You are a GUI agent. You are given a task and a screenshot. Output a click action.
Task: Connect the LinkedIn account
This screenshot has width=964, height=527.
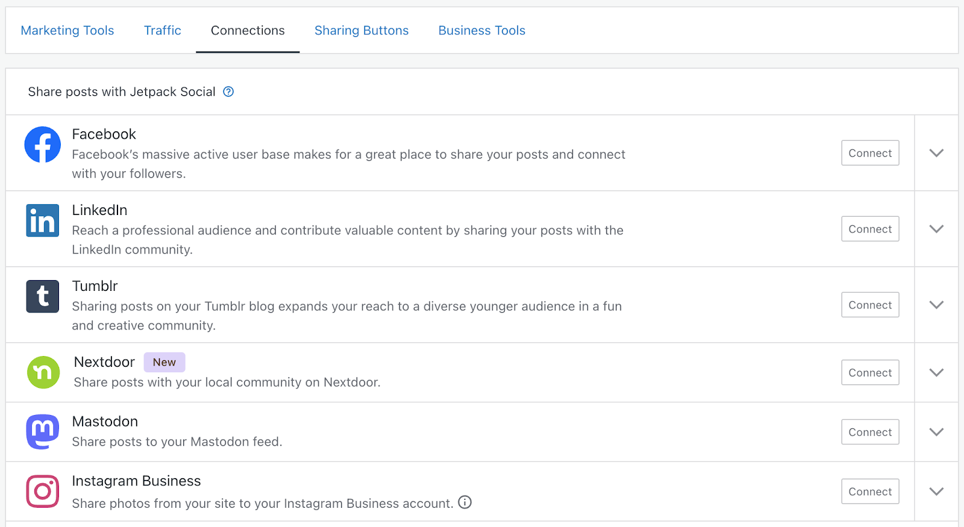pos(870,229)
